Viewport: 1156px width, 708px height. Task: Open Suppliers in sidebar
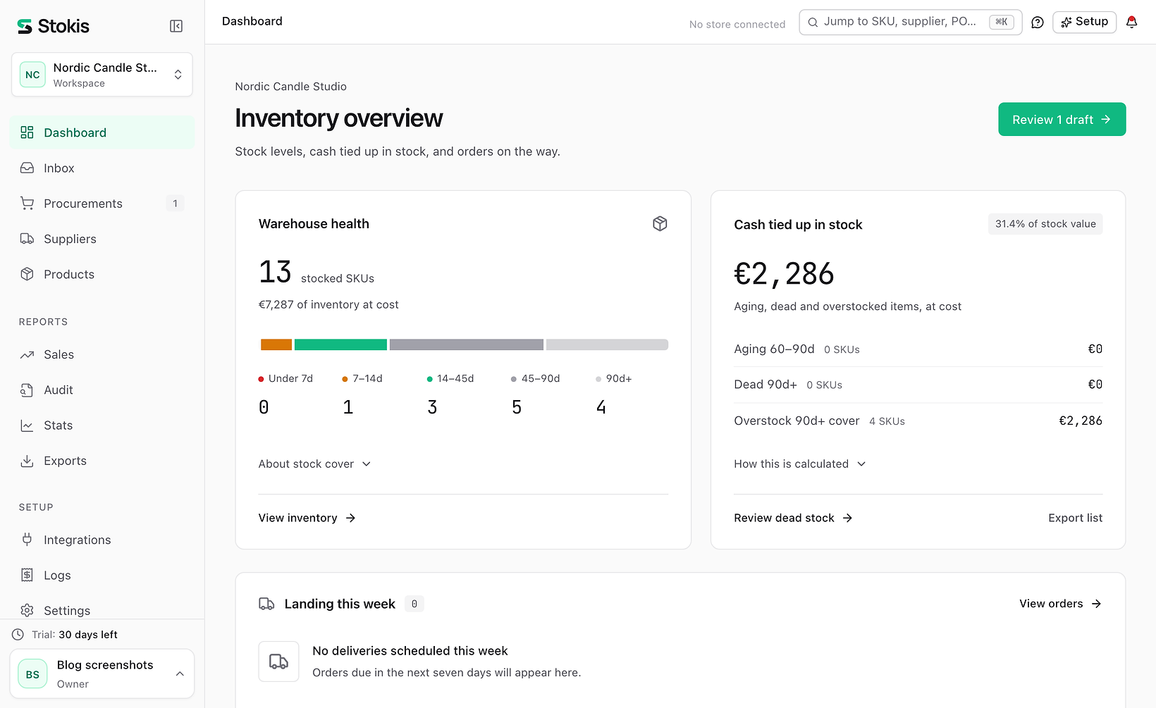coord(102,239)
